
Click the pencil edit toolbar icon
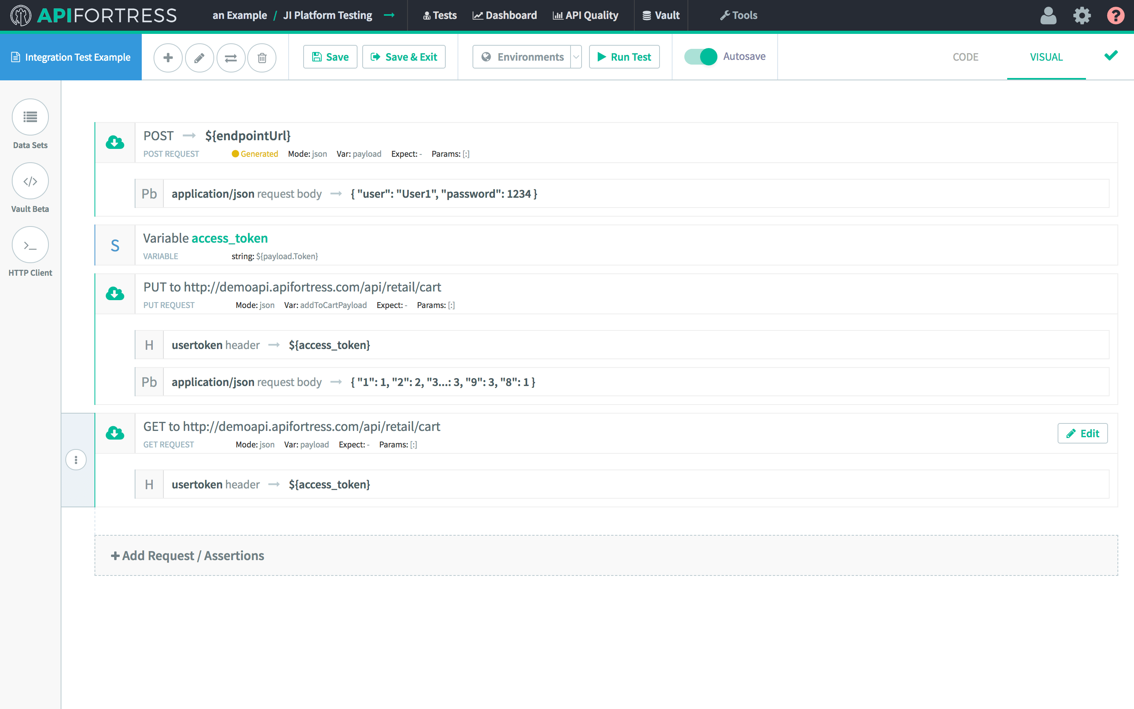(199, 57)
